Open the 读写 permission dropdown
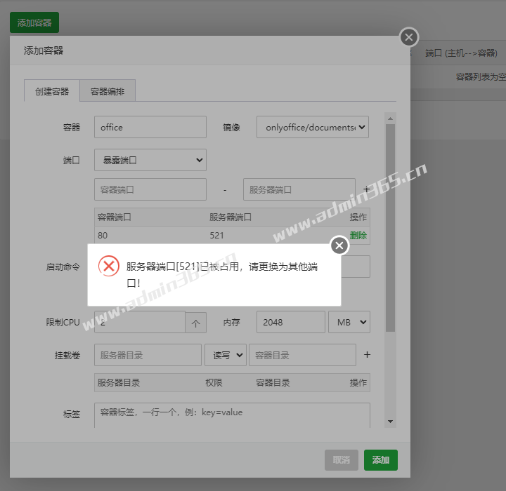 tap(226, 355)
